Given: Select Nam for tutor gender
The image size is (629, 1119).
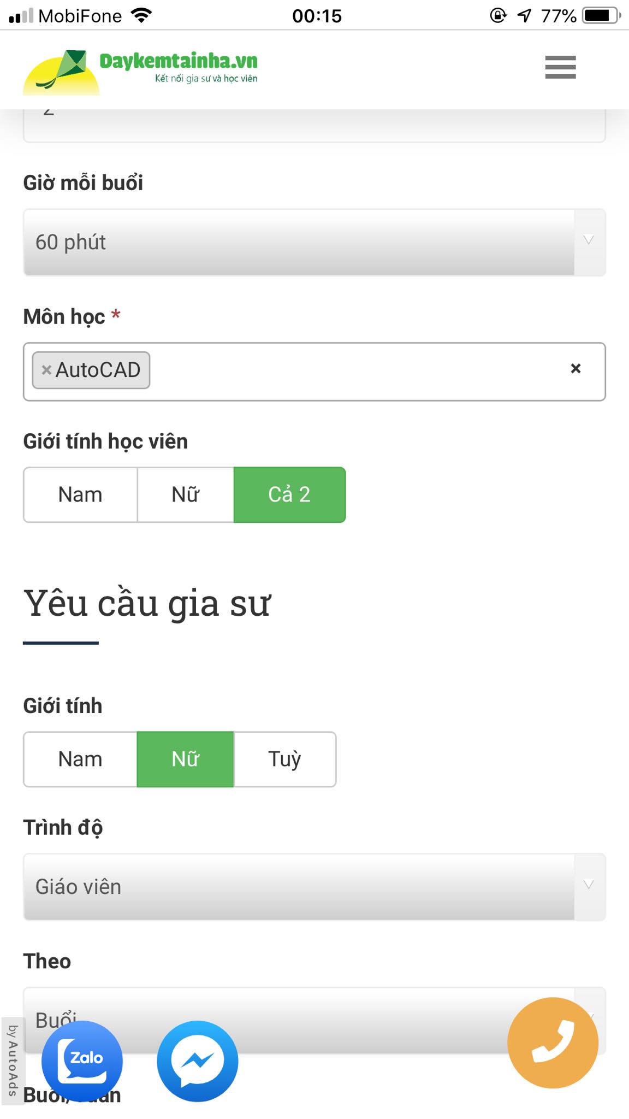Looking at the screenshot, I should (80, 759).
